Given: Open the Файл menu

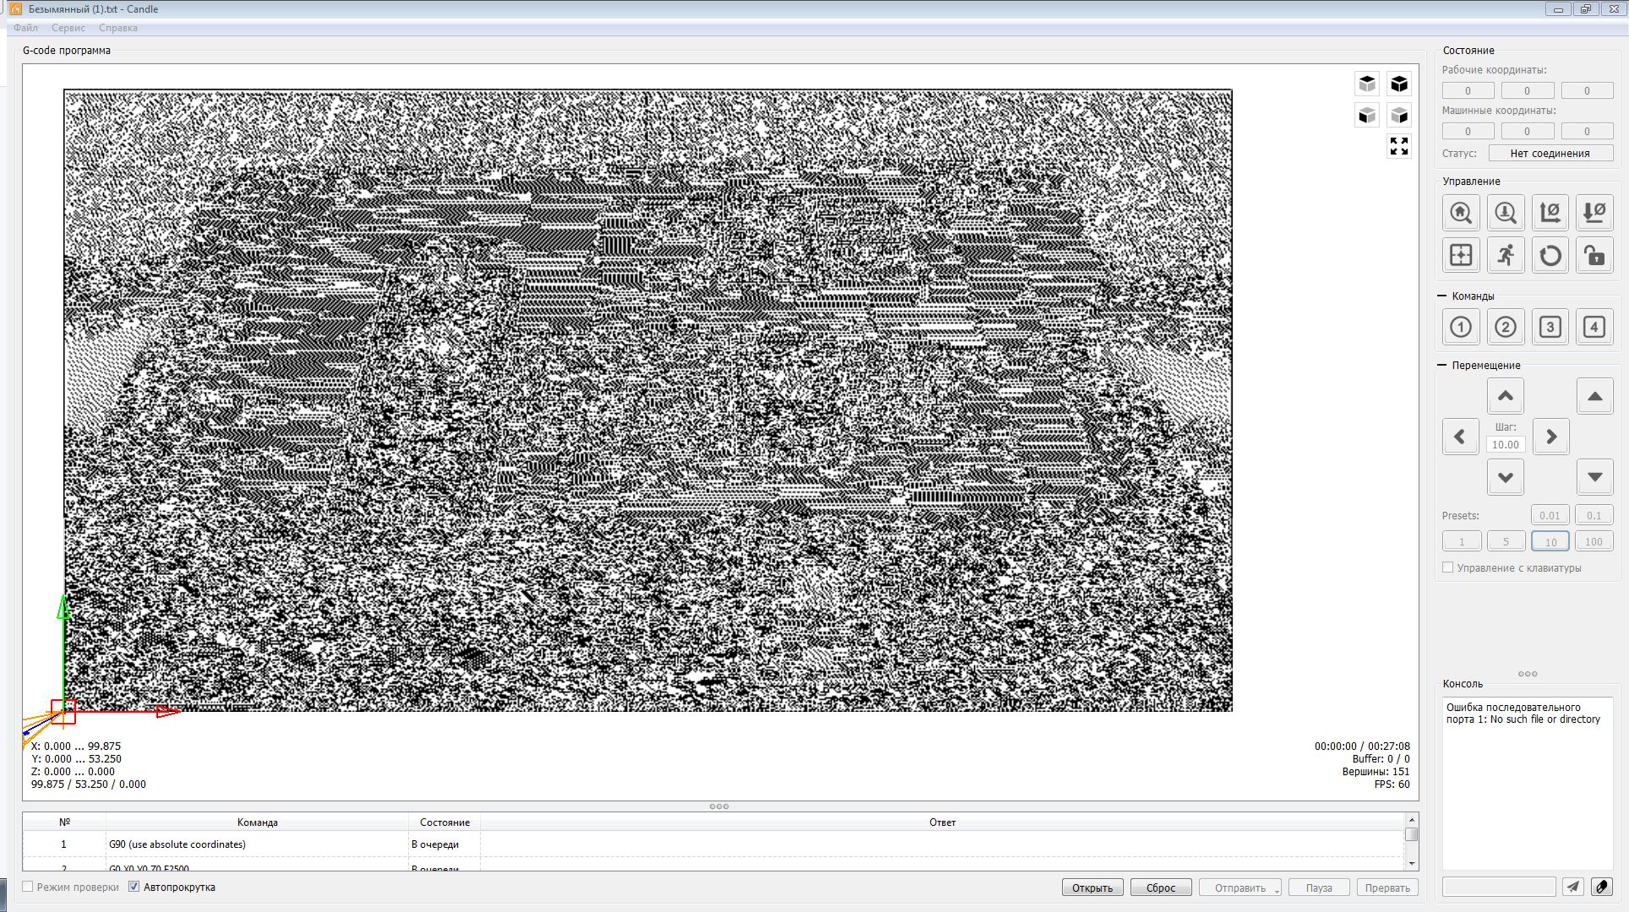Looking at the screenshot, I should point(25,28).
